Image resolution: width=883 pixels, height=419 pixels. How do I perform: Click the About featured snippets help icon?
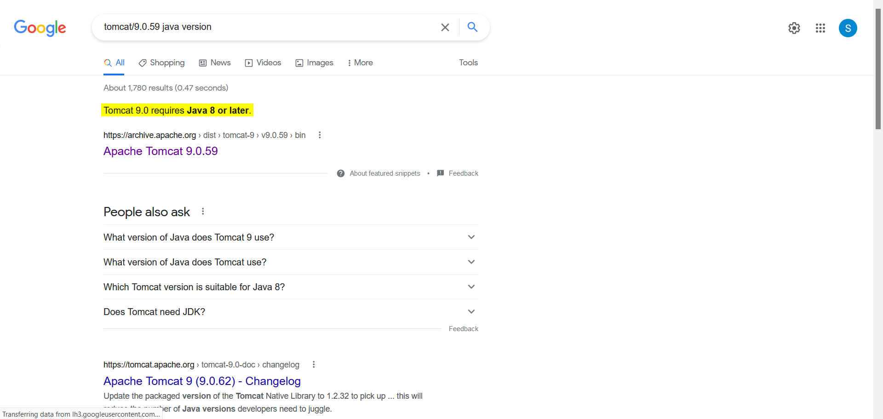coord(341,173)
